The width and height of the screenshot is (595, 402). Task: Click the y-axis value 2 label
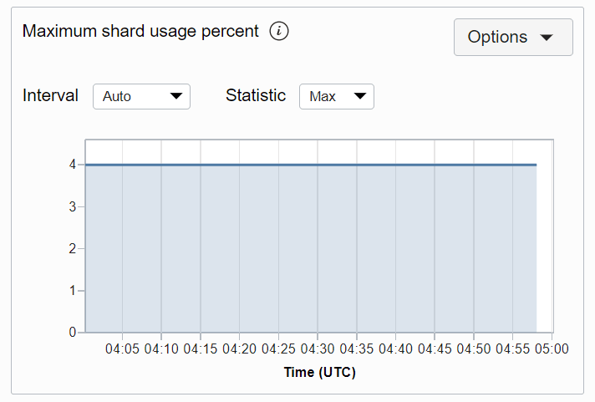click(x=73, y=248)
